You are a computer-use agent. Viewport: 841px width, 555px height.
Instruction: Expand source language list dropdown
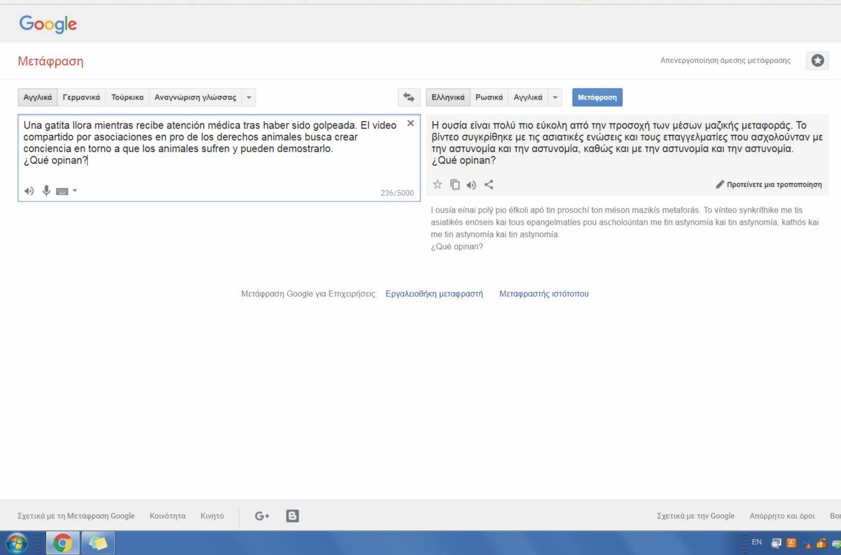(x=249, y=97)
